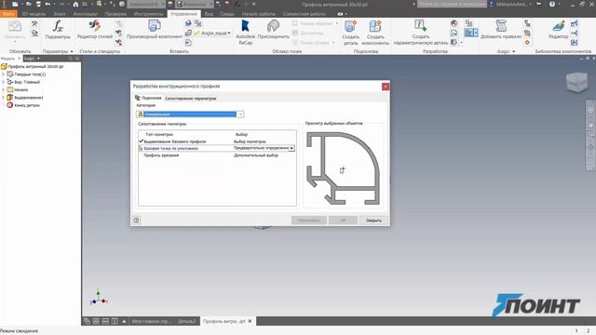Image resolution: width=596 pixels, height=335 pixels.
Task: Select the Профиль врезания row
Action: click(x=217, y=155)
